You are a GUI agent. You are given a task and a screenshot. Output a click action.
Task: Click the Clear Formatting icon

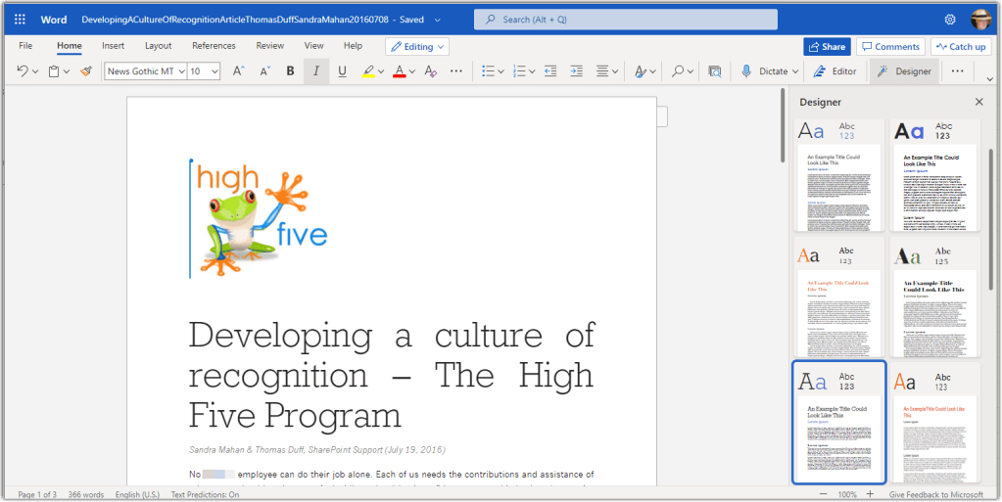click(430, 71)
